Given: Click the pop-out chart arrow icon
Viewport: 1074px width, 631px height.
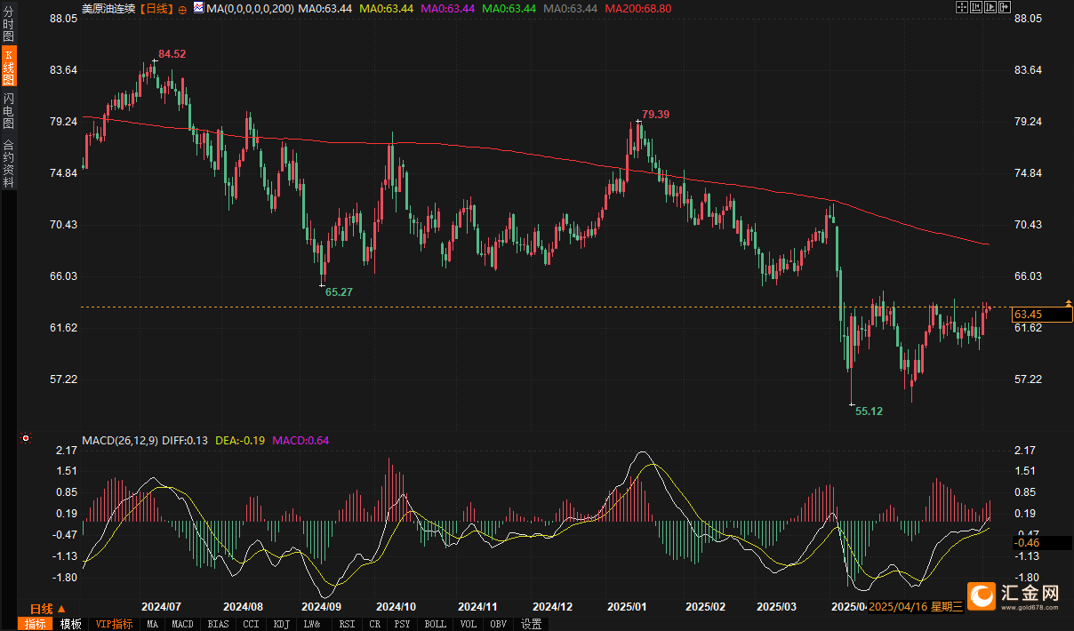Looking at the screenshot, I should [1005, 7].
